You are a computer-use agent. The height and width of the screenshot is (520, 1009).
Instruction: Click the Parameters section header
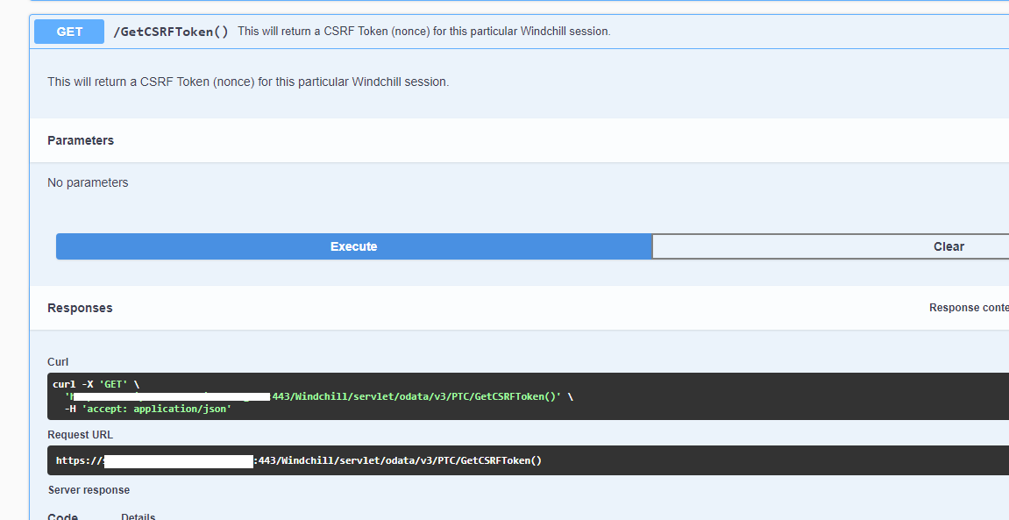(x=81, y=140)
